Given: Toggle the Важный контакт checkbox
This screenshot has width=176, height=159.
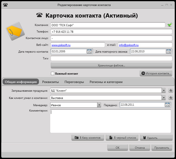Looking at the screenshot, I should 53,73.
